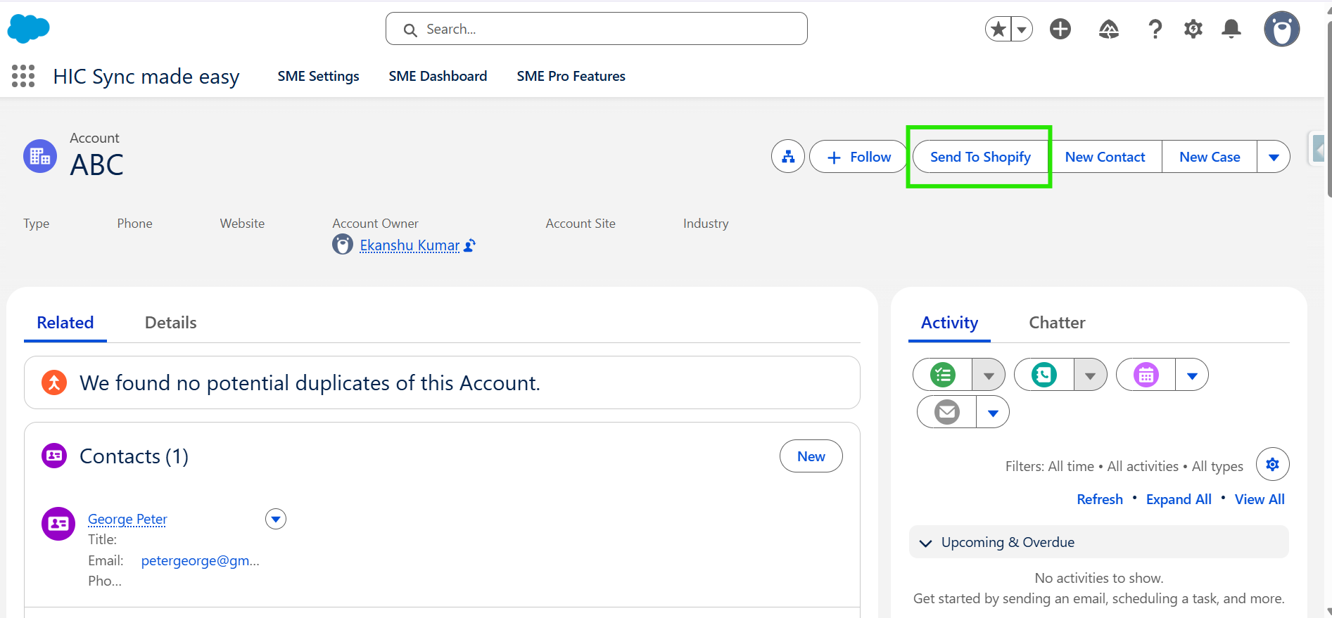Click the Log a Call icon
1332x618 pixels.
click(x=1044, y=375)
